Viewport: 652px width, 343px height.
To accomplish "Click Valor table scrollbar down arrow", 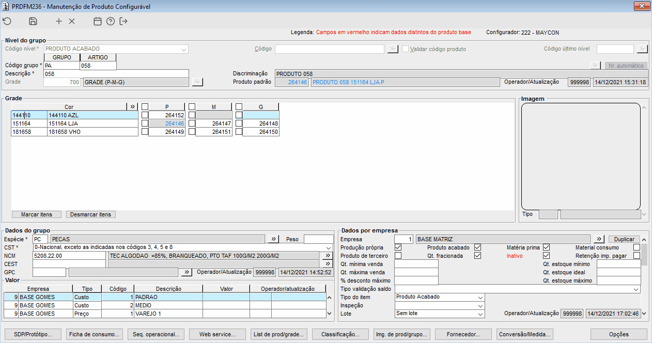I will (330, 314).
